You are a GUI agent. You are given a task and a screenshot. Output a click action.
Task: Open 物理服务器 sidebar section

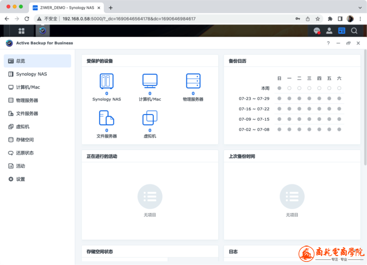38,100
